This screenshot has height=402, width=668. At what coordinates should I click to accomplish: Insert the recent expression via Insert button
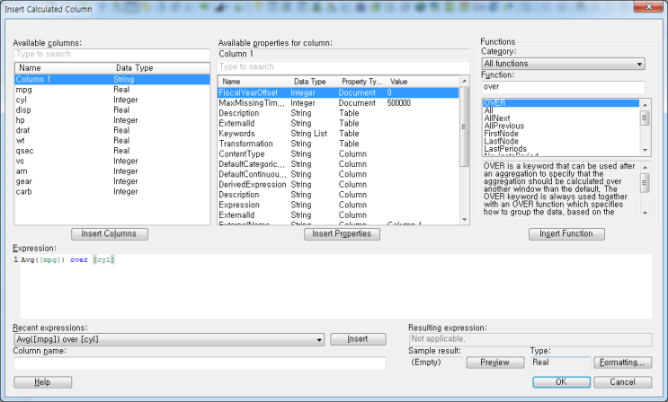[358, 340]
